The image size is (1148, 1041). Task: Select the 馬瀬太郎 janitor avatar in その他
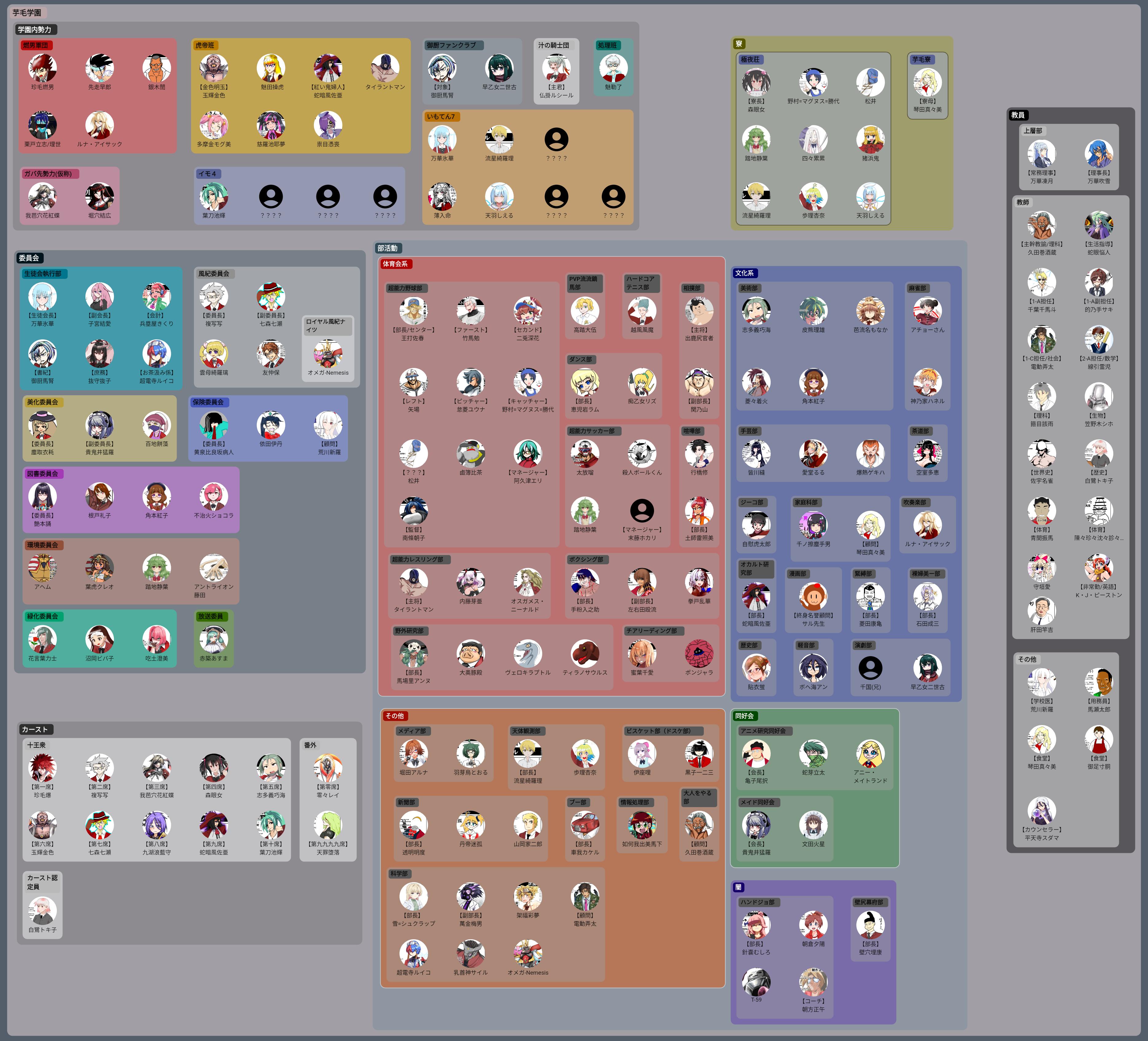pos(1099,682)
